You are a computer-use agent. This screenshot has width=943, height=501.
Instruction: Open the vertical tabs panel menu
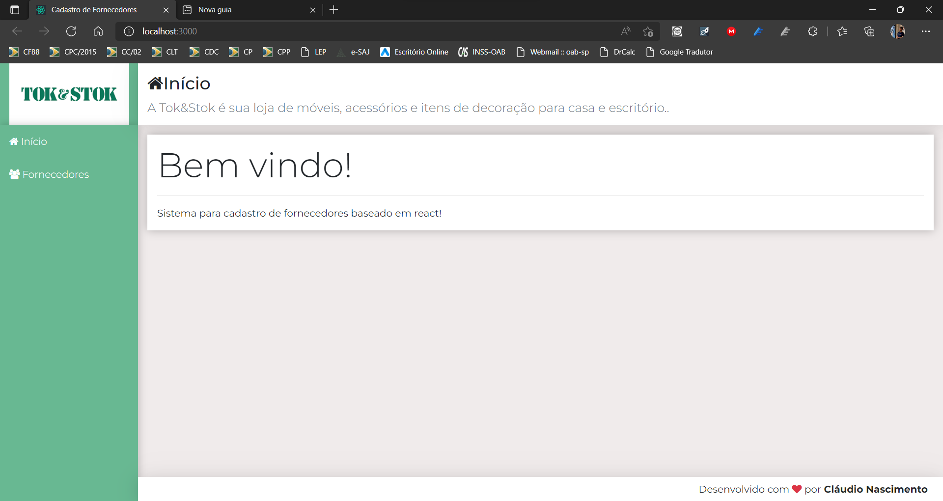[14, 9]
